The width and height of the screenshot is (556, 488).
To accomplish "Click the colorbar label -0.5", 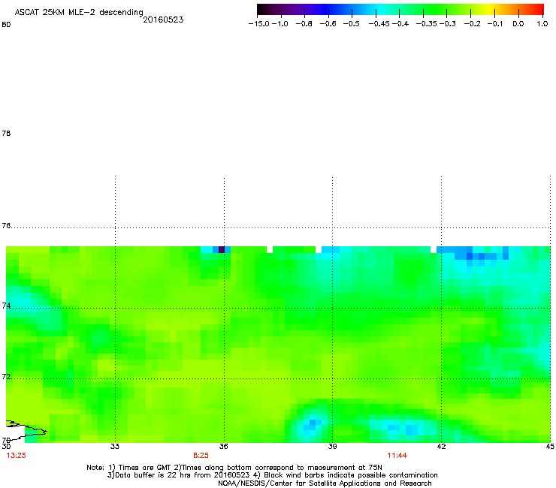I will [x=351, y=24].
